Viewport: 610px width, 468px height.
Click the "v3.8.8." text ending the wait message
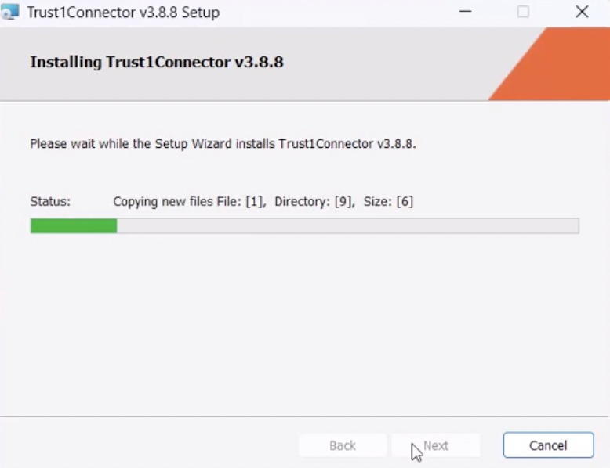(x=397, y=144)
